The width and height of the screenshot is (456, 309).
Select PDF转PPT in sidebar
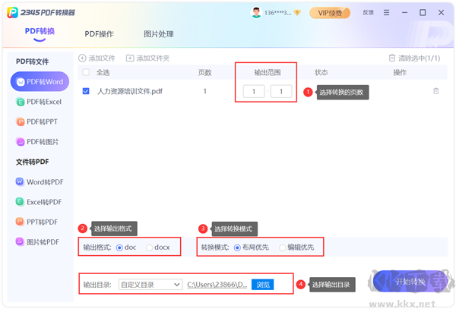coord(36,121)
